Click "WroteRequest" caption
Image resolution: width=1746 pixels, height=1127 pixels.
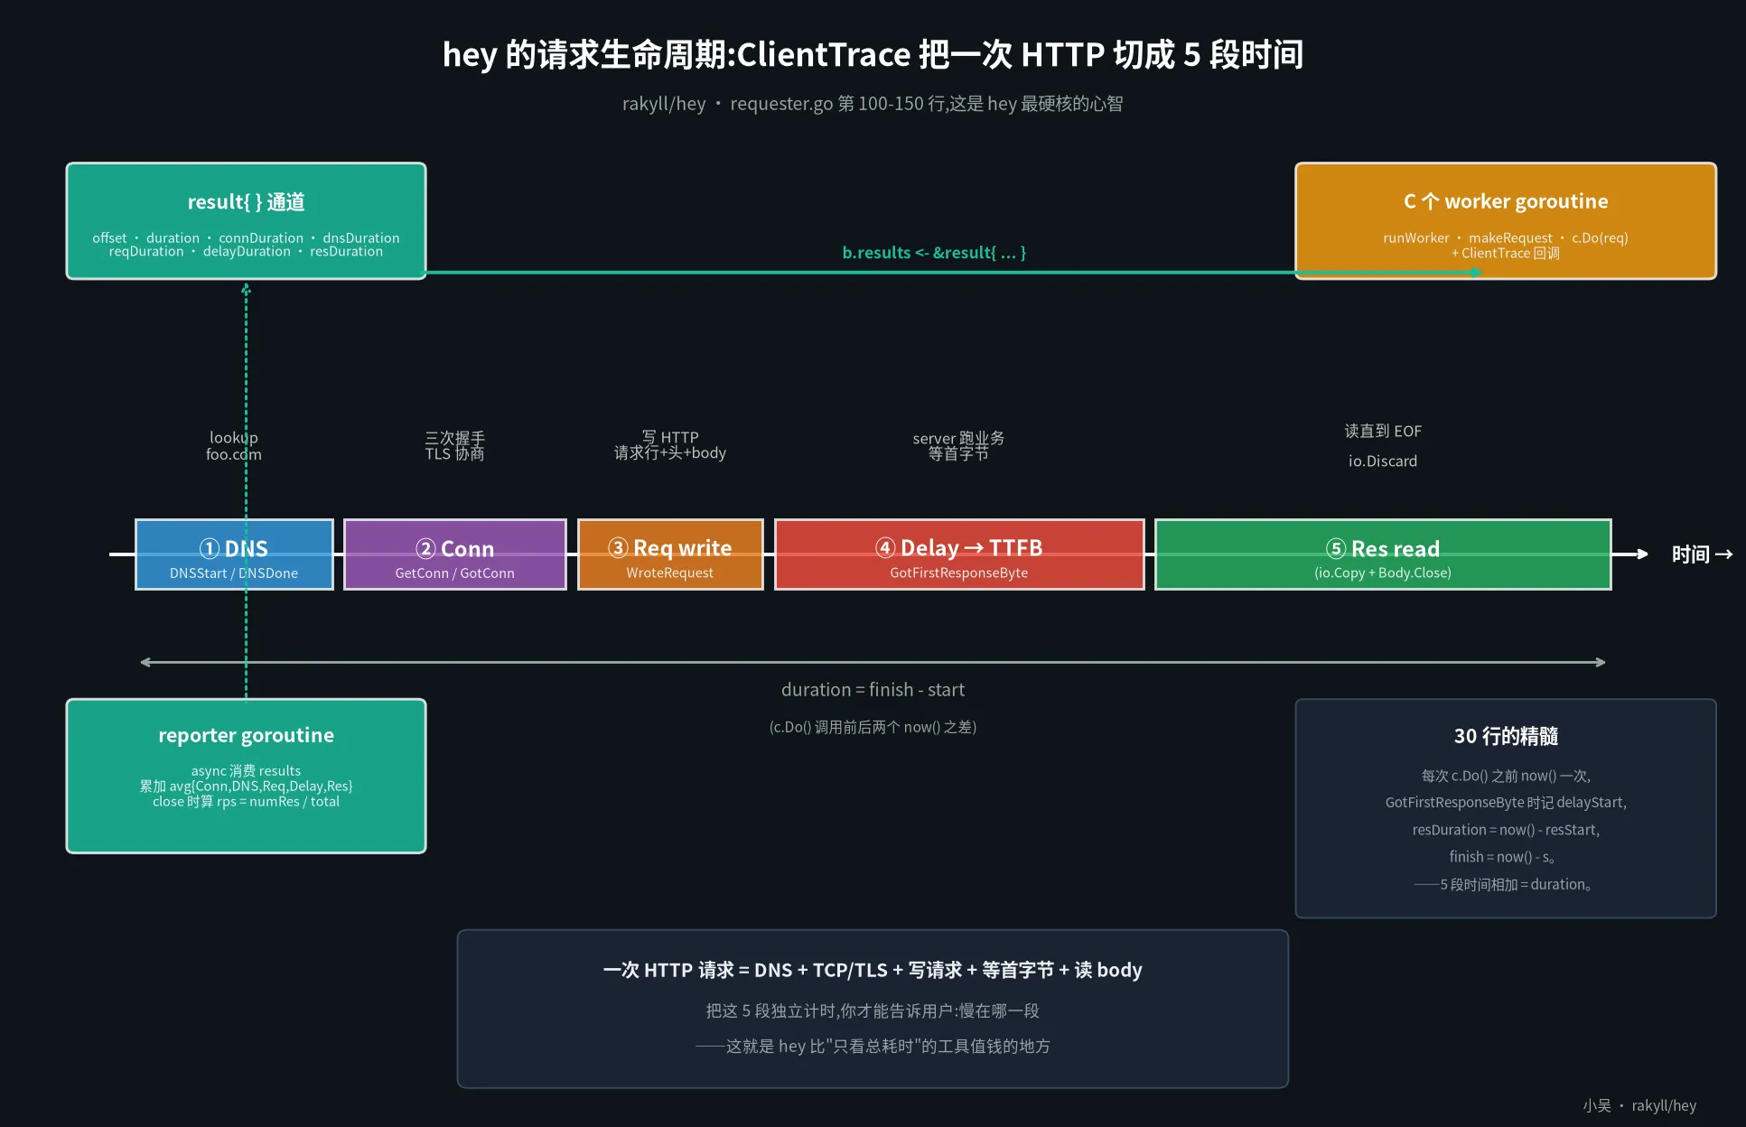click(x=670, y=573)
